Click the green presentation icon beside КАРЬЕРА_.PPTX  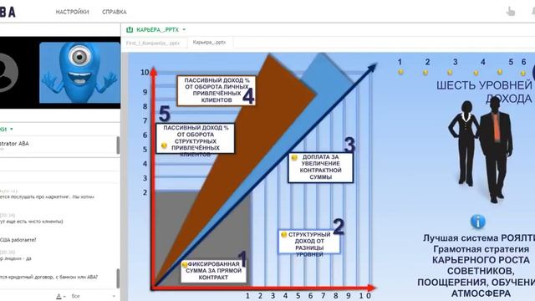pyautogui.click(x=130, y=30)
